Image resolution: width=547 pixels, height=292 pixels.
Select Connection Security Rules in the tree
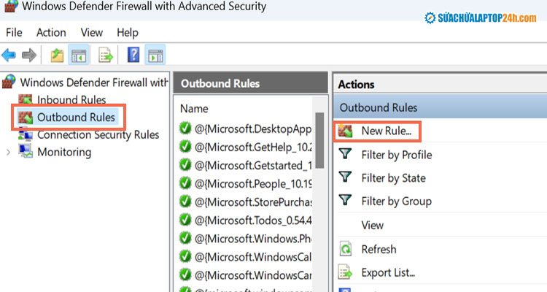click(x=98, y=135)
